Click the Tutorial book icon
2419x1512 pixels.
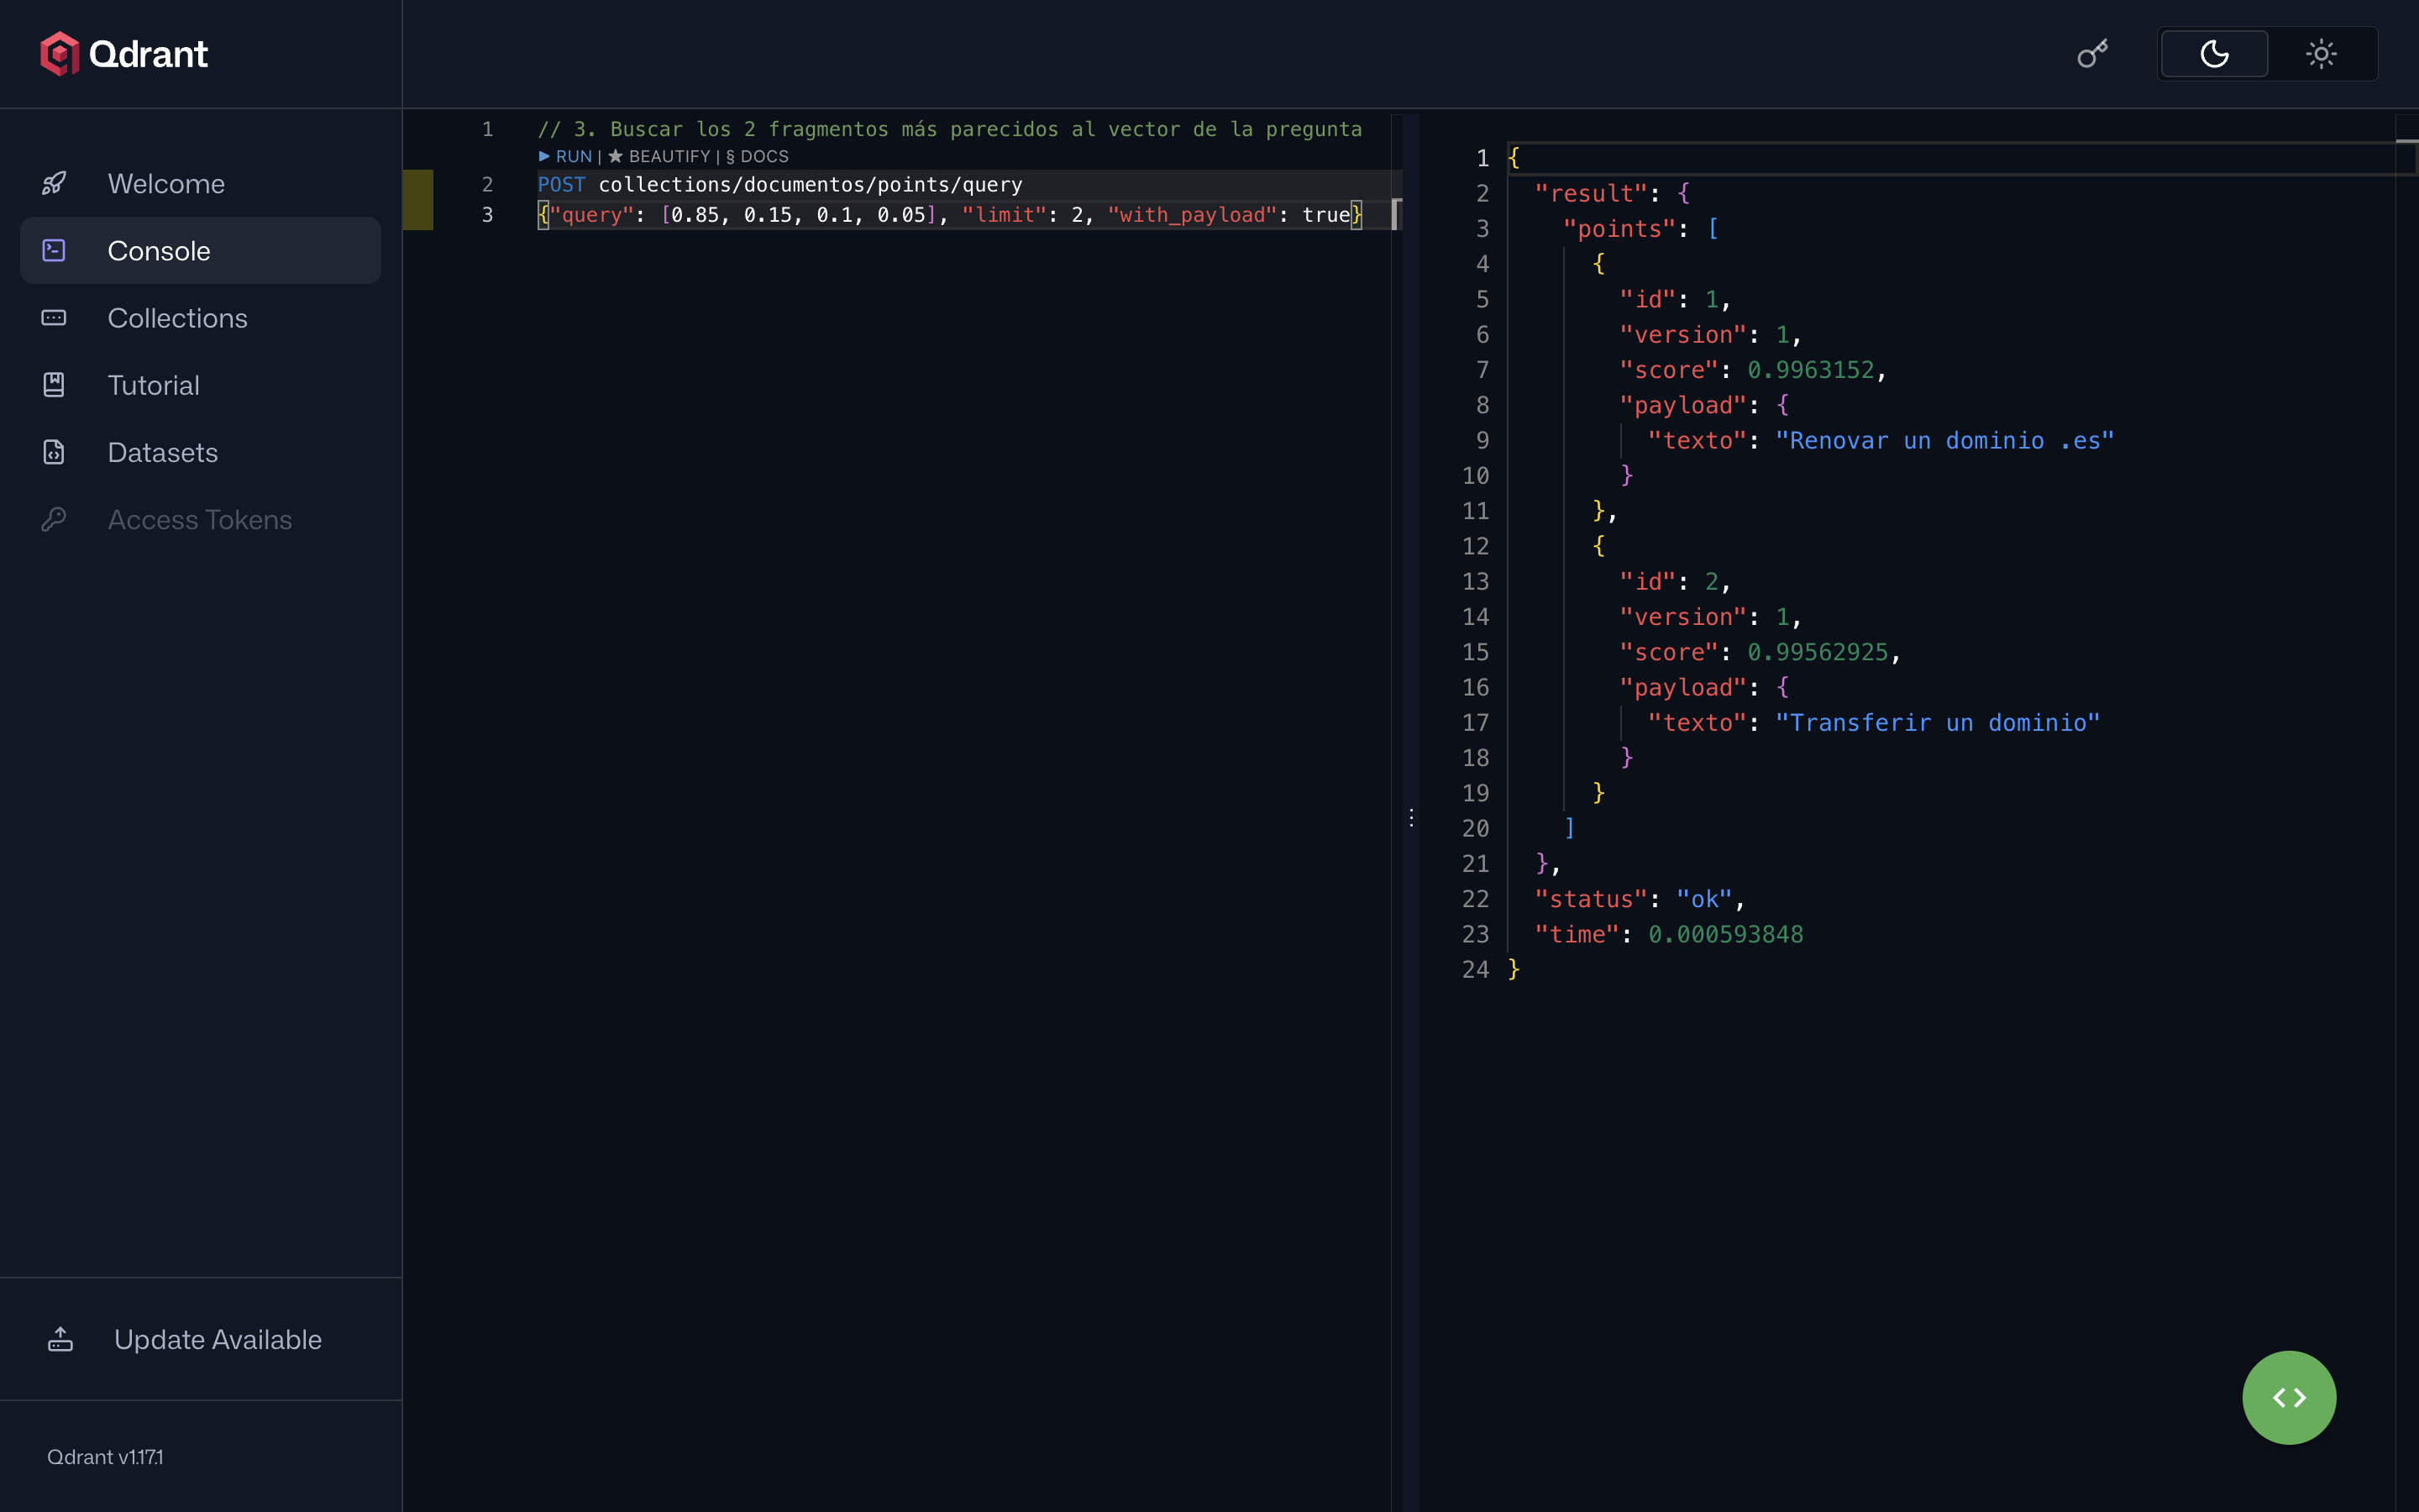pos(54,385)
